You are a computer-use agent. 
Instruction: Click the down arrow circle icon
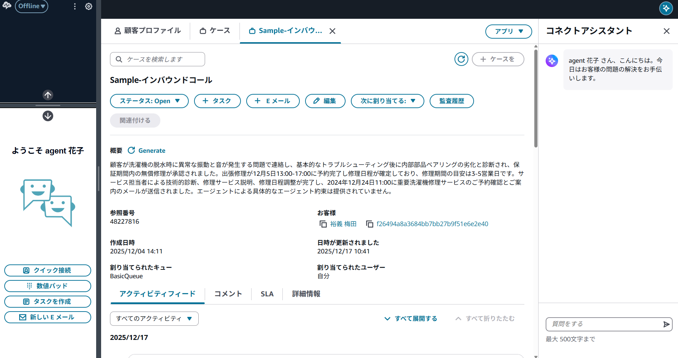pyautogui.click(x=48, y=116)
